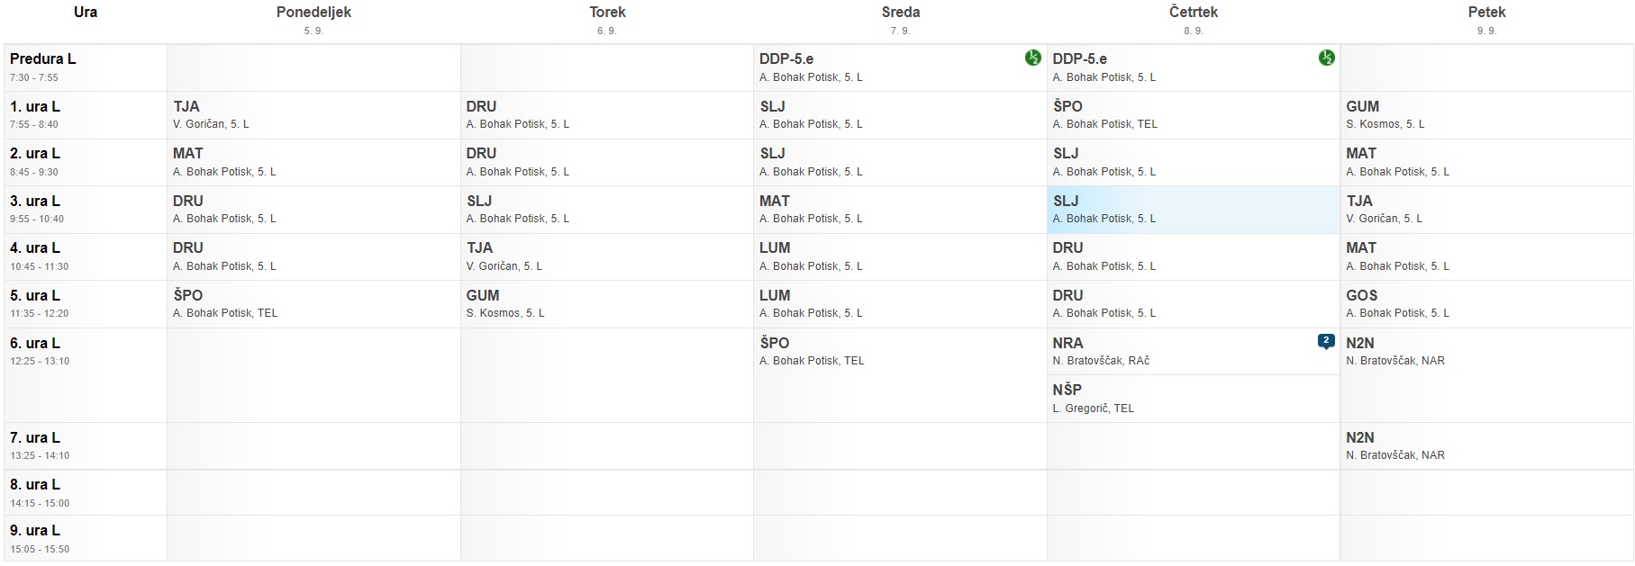Viewport: 1635px width, 566px height.
Task: Click the Friday GOS lesson cell
Action: tap(1486, 304)
